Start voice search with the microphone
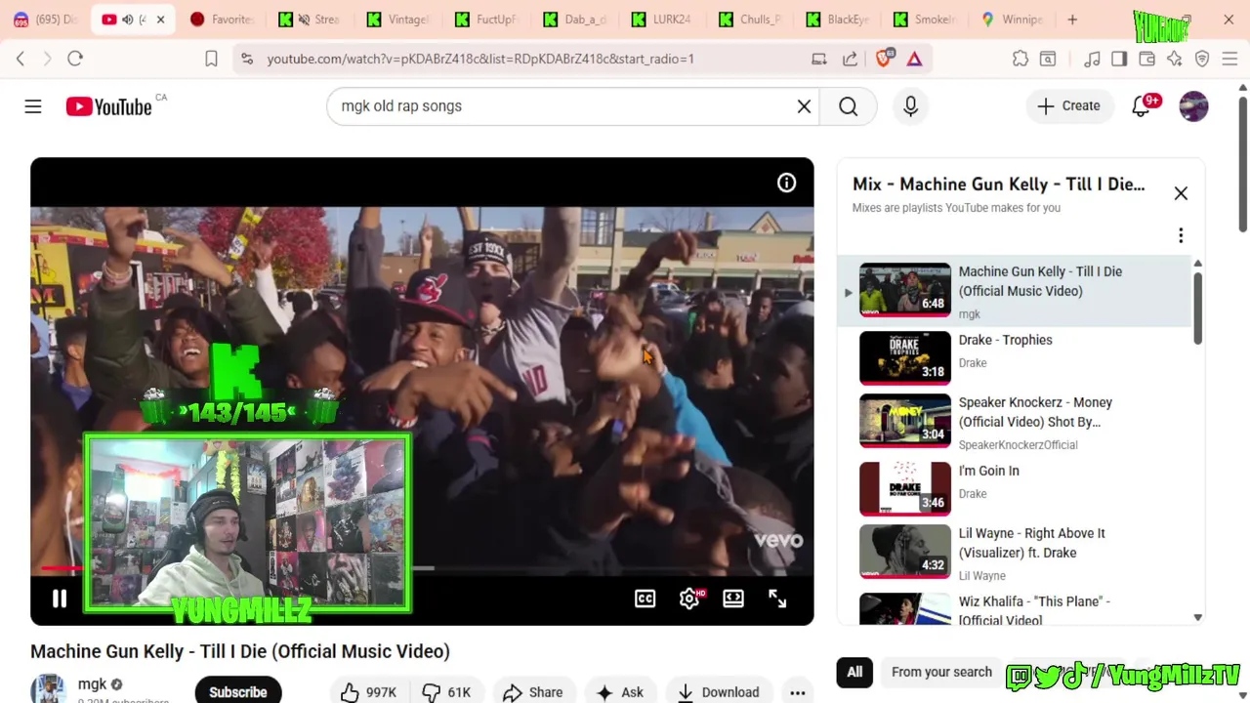 coord(910,106)
